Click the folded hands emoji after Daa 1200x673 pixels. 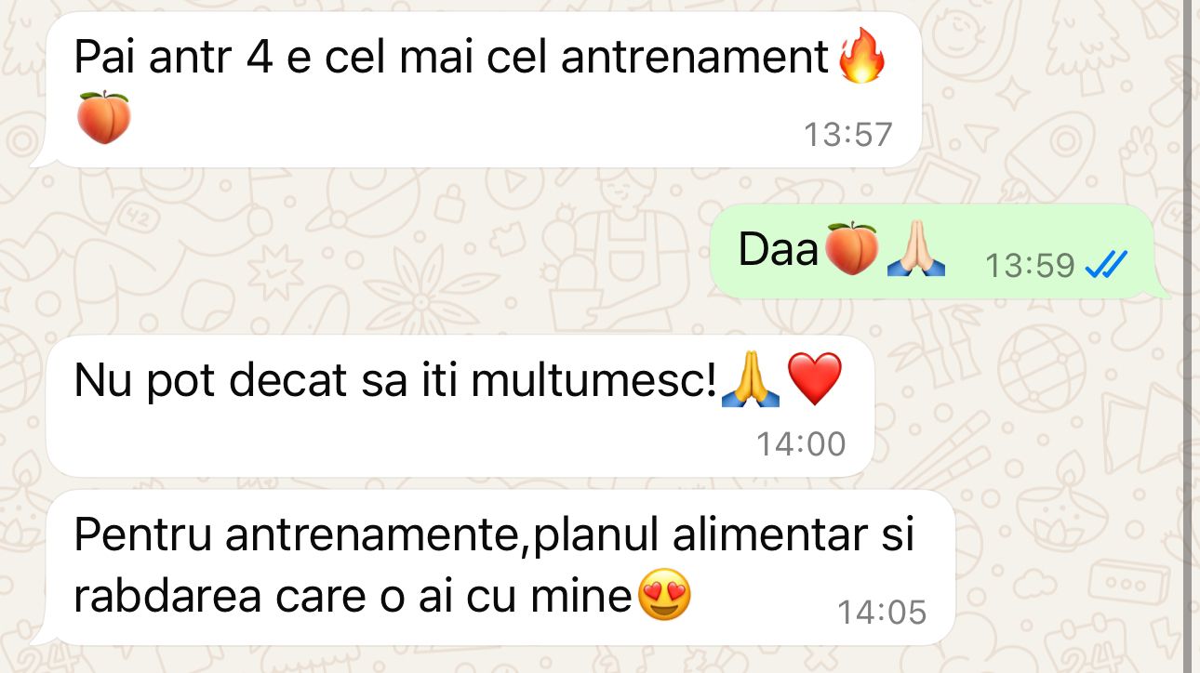916,249
